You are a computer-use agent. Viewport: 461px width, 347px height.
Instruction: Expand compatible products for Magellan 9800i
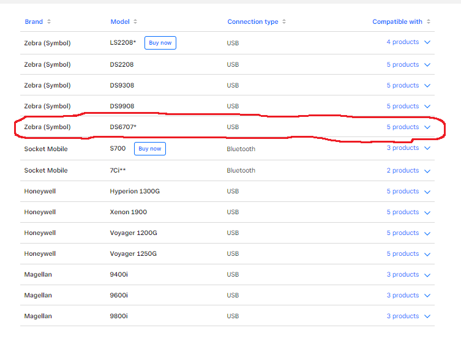click(x=427, y=316)
